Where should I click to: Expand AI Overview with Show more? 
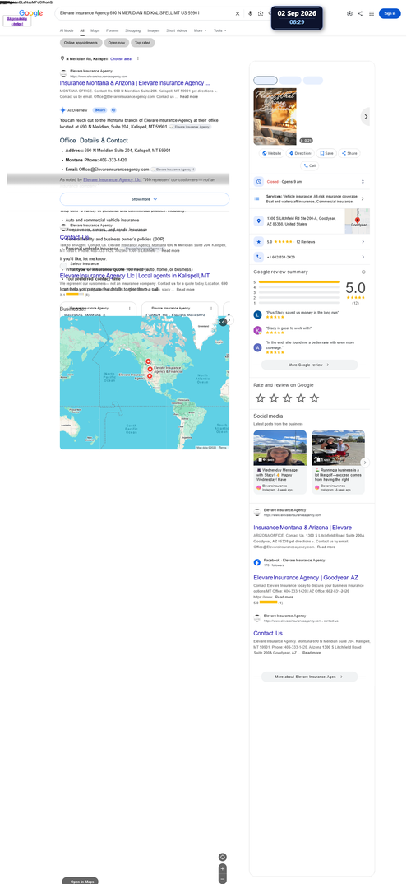pos(144,199)
